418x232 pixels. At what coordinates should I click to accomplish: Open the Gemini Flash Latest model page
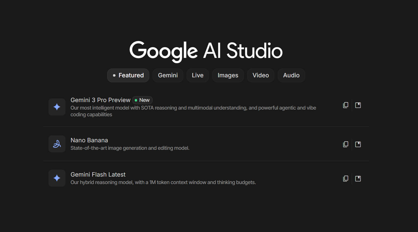[x=98, y=174]
